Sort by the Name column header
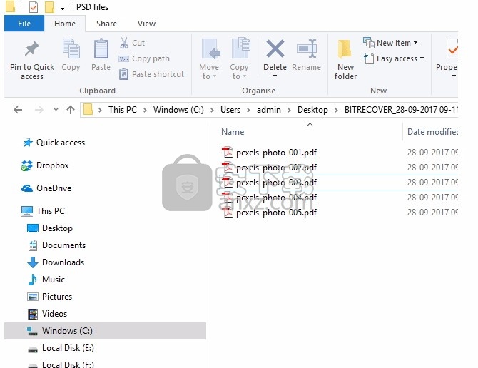Viewport: 478px width, 368px height. click(x=233, y=132)
